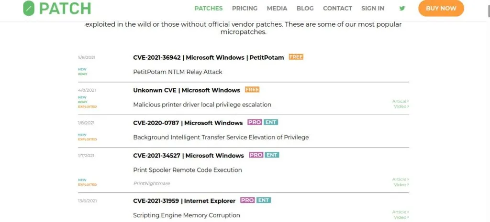Click the 0patch logo in header
This screenshot has width=490, height=222.
(56, 8)
